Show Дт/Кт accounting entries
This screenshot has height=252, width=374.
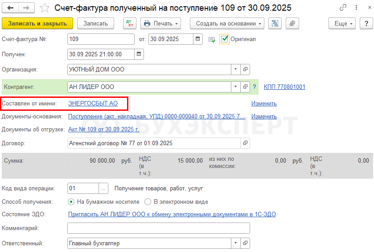coord(130,23)
